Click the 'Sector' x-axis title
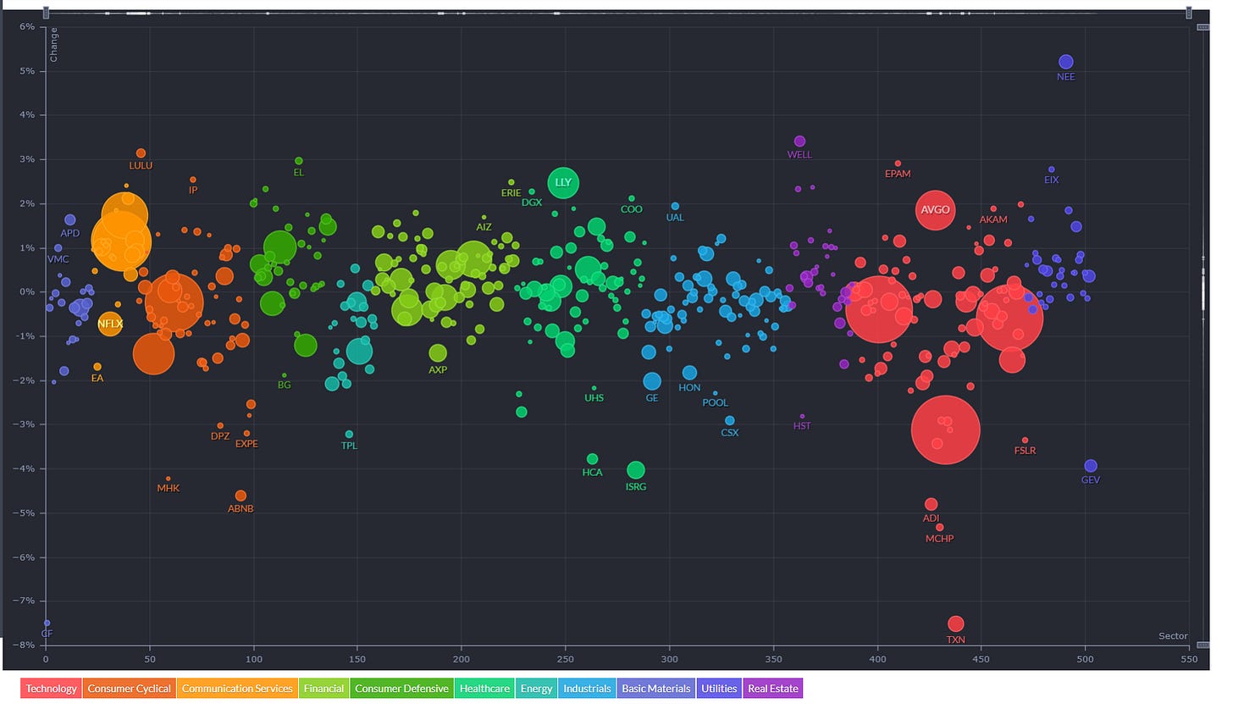1233x704 pixels. point(1173,636)
